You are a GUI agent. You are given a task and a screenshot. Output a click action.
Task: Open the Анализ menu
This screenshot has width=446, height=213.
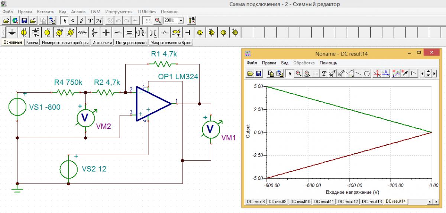(78, 12)
